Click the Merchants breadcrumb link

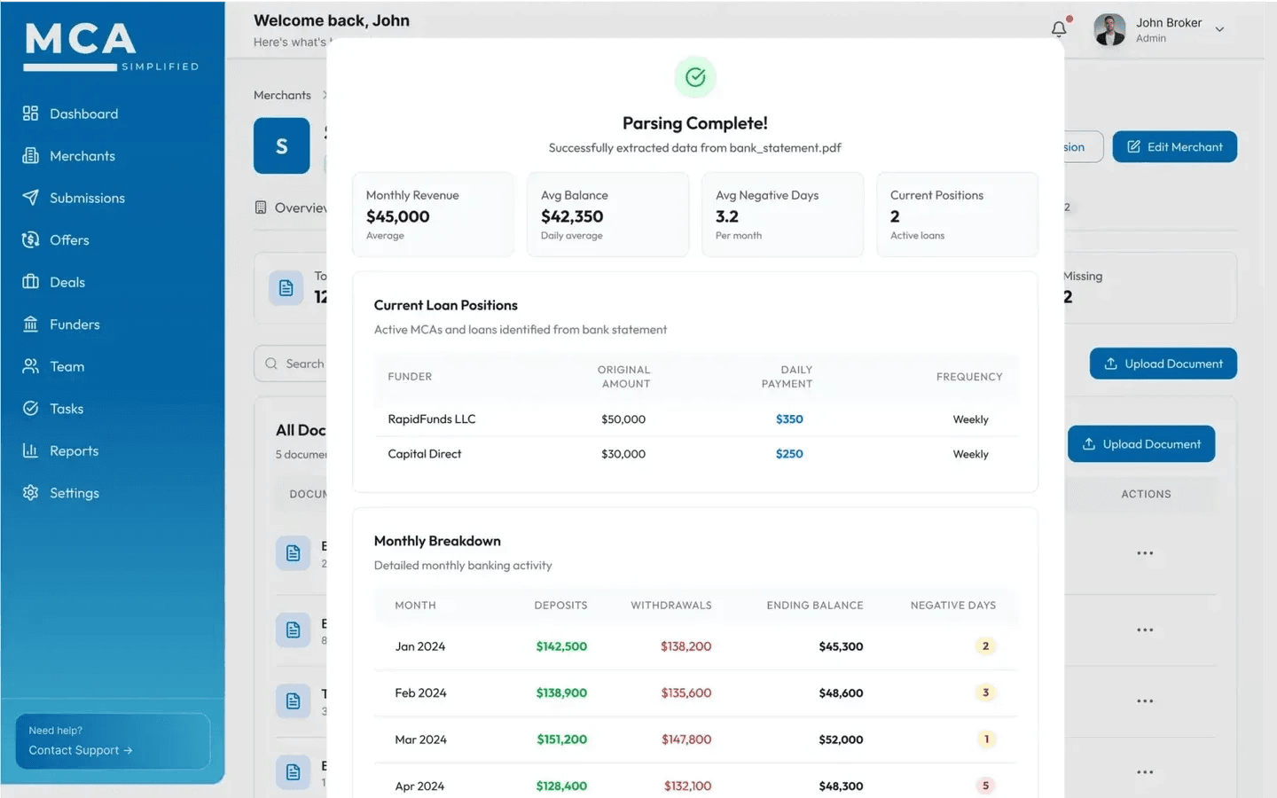pos(282,95)
